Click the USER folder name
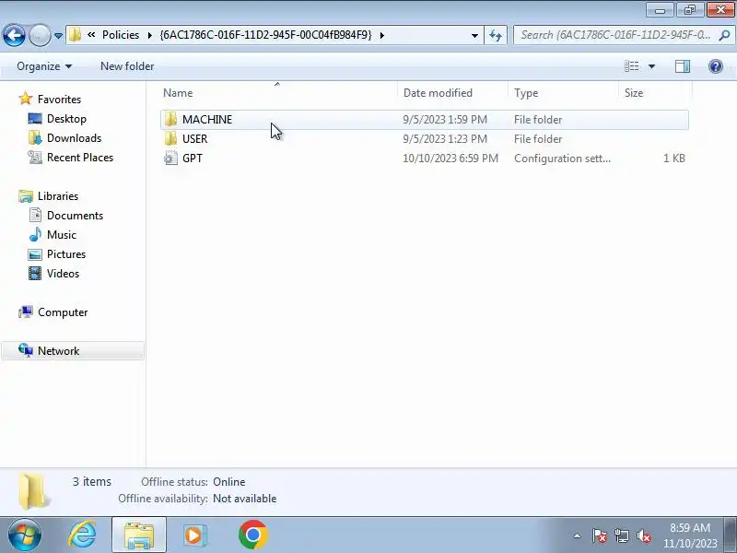 [195, 139]
